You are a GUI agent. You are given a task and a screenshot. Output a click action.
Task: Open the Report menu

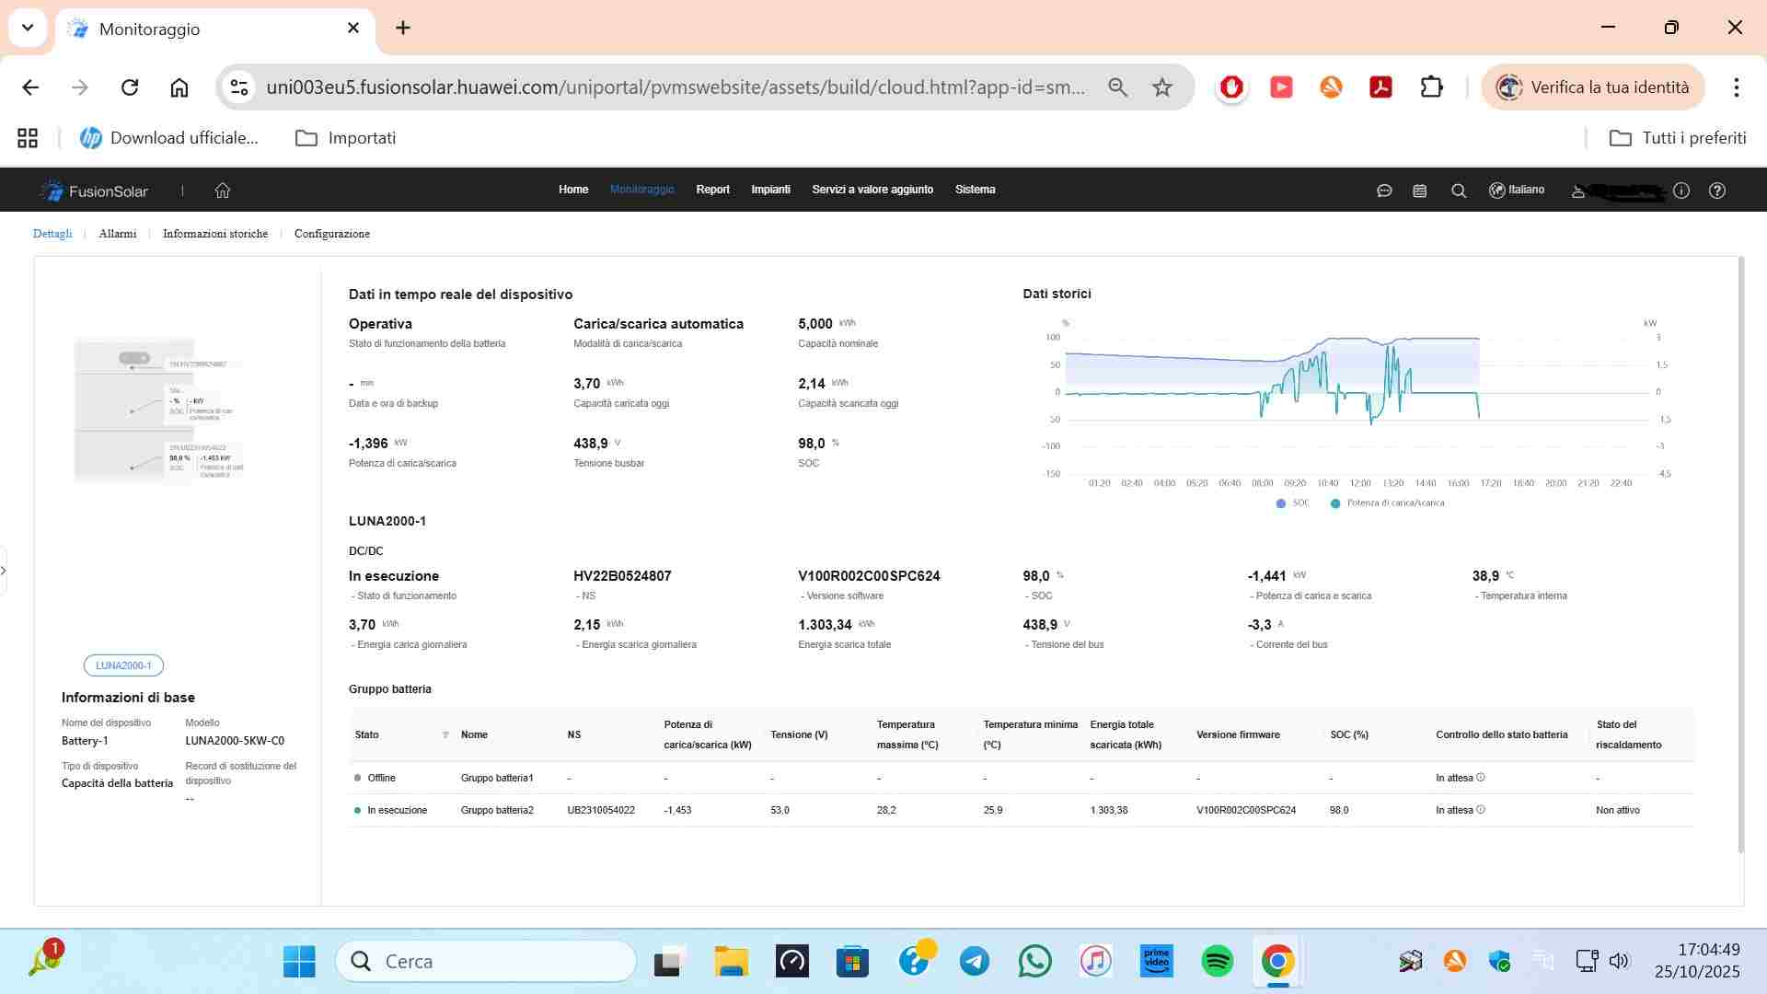click(712, 190)
